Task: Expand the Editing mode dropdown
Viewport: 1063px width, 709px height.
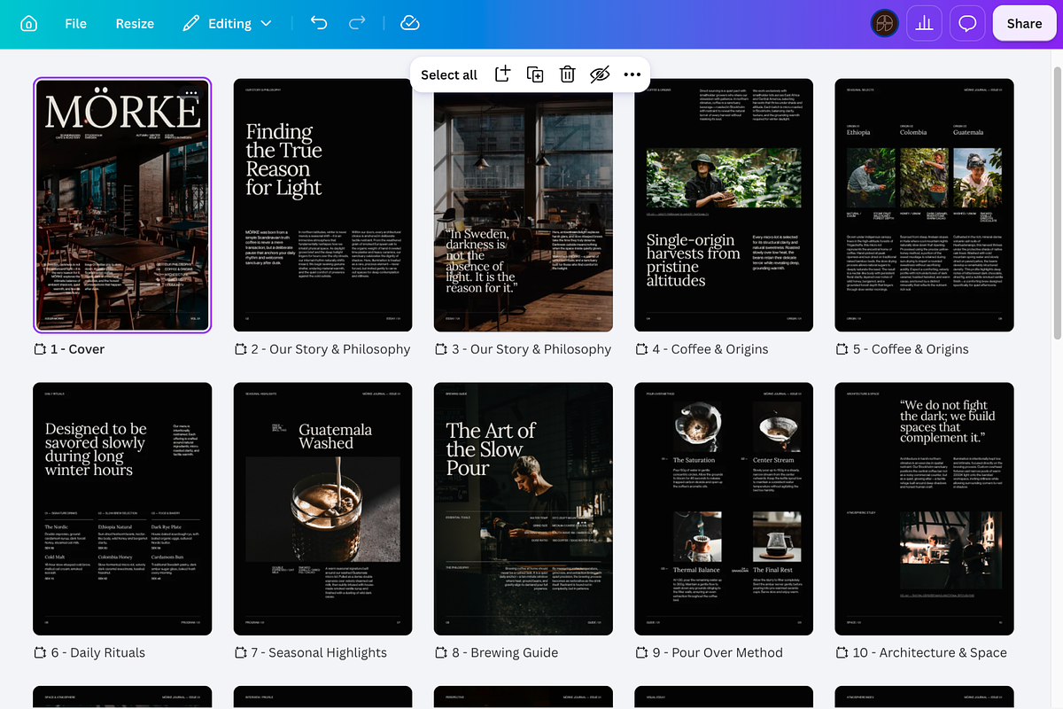Action: coord(227,24)
